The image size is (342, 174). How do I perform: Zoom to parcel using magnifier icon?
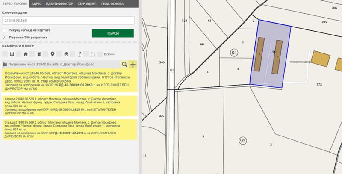pyautogui.click(x=124, y=65)
